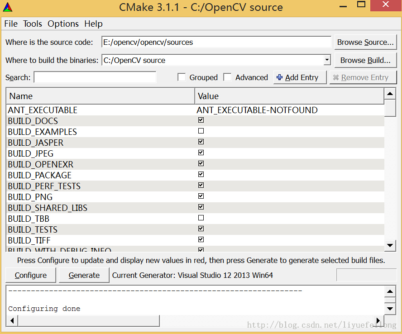Check the BUILD_TBB checkbox
The height and width of the screenshot is (334, 402).
201,218
